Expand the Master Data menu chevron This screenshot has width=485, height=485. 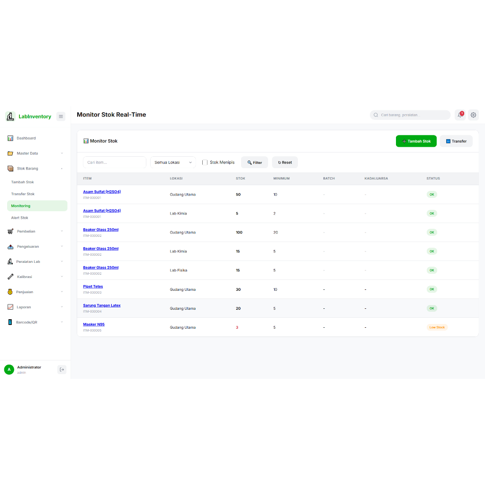click(x=62, y=153)
